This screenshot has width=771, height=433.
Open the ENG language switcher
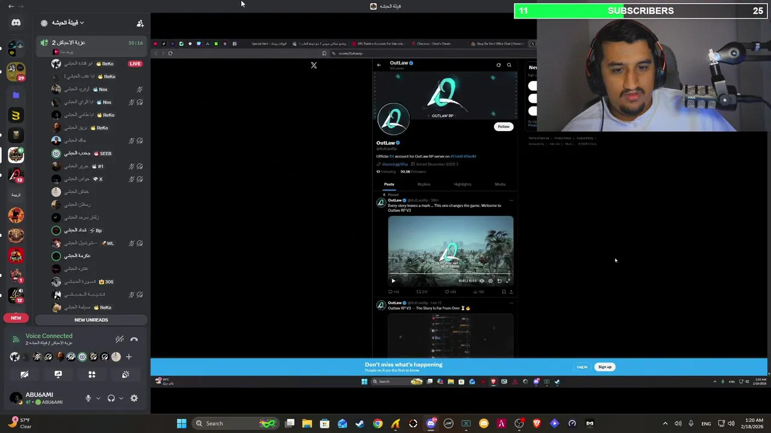[x=706, y=423]
